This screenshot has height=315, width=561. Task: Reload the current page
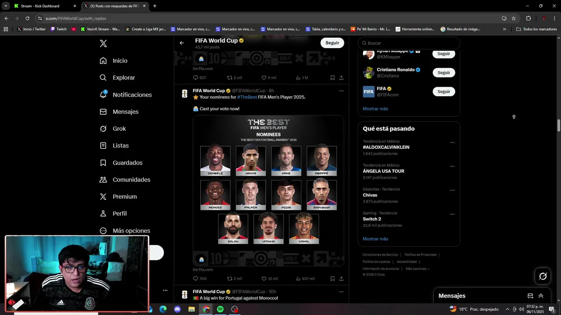[27, 18]
